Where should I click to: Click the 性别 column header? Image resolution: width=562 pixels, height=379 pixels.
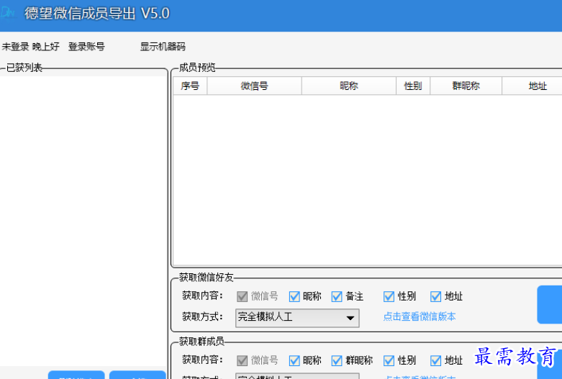[413, 86]
